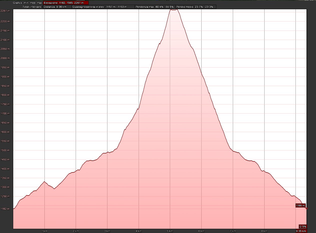Click the 2267 m maximum elevation axis label
Screen dimensions: 316x233
click(5, 11)
